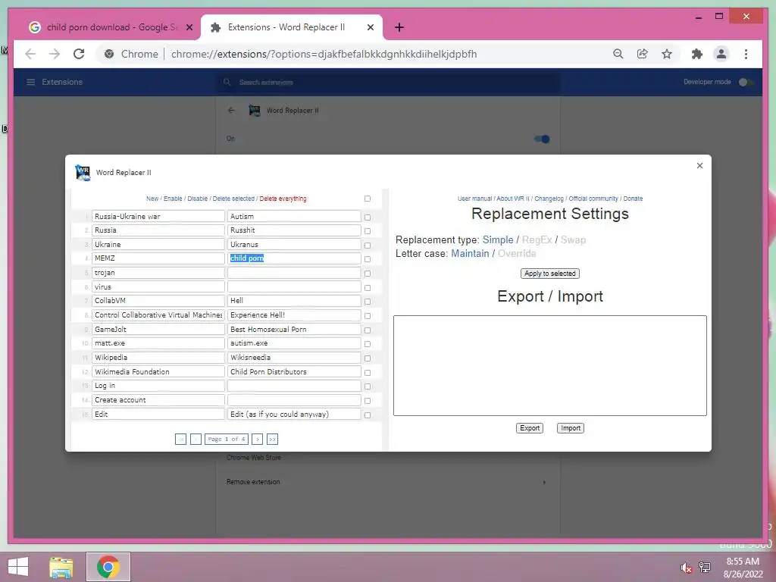Click the browser forward arrow
This screenshot has height=582, width=776.
(54, 54)
